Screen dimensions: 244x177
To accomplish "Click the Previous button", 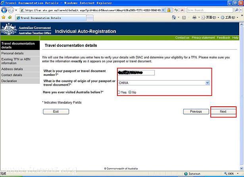I will (x=196, y=112).
